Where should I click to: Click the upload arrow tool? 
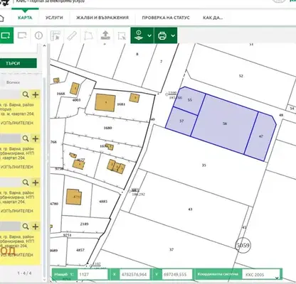pos(105,35)
